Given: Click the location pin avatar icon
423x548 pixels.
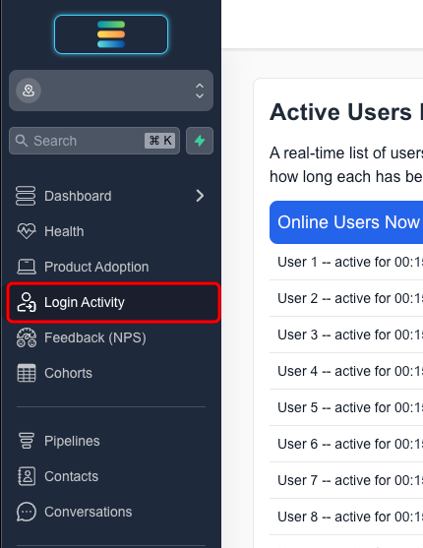Looking at the screenshot, I should pyautogui.click(x=29, y=91).
